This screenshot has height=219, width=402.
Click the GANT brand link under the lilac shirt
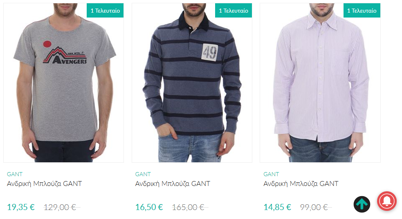(x=271, y=174)
